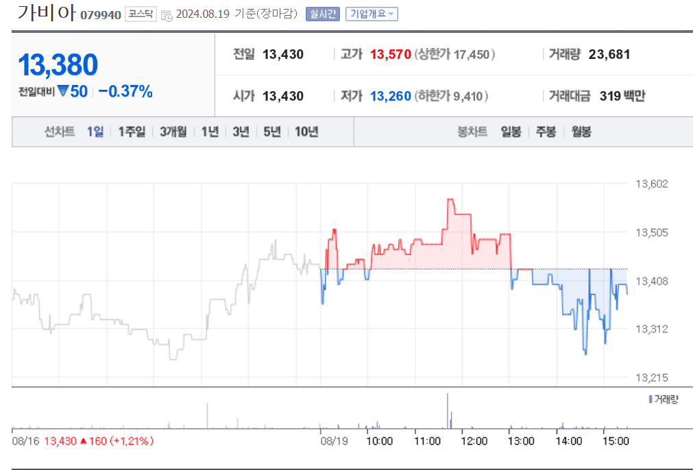Show the 5년 line chart
The width and height of the screenshot is (693, 470).
[272, 132]
